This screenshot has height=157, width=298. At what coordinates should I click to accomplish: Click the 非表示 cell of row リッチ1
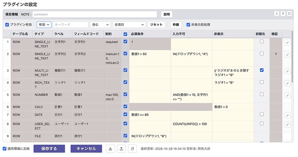233,85
